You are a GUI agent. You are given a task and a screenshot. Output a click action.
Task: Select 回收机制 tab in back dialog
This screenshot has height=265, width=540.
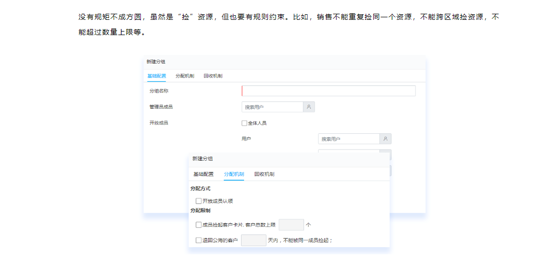pyautogui.click(x=213, y=76)
